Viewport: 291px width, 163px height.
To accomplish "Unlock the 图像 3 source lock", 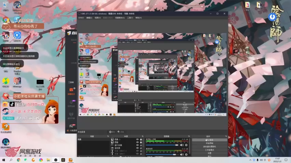I will click(141, 139).
